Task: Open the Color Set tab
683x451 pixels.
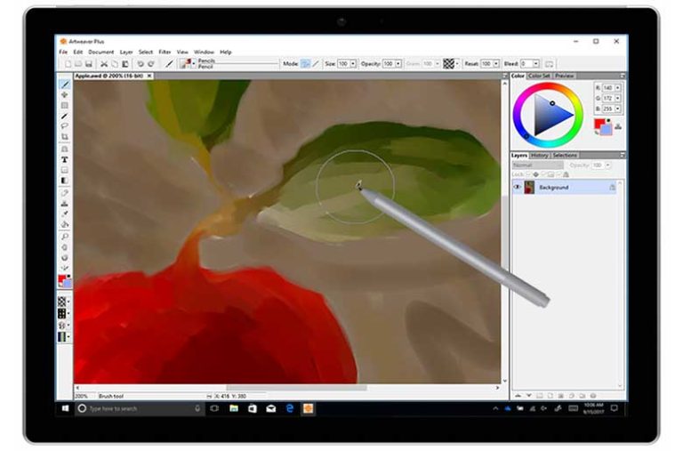Action: click(540, 77)
